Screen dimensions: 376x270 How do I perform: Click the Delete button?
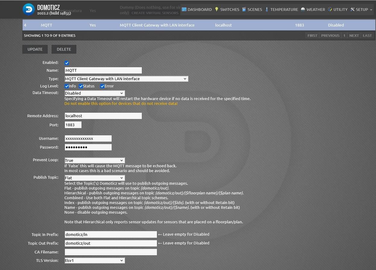tap(64, 49)
